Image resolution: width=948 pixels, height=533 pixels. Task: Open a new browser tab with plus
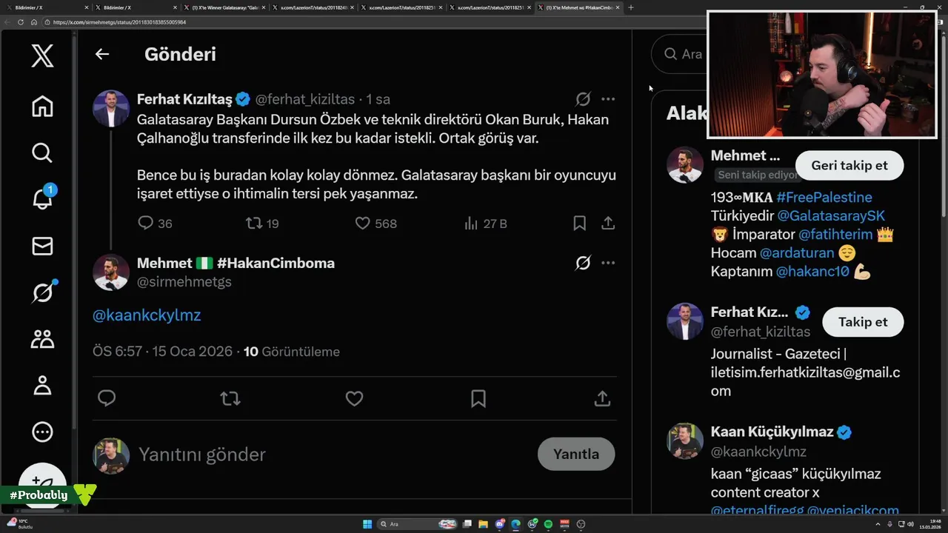[x=631, y=7]
